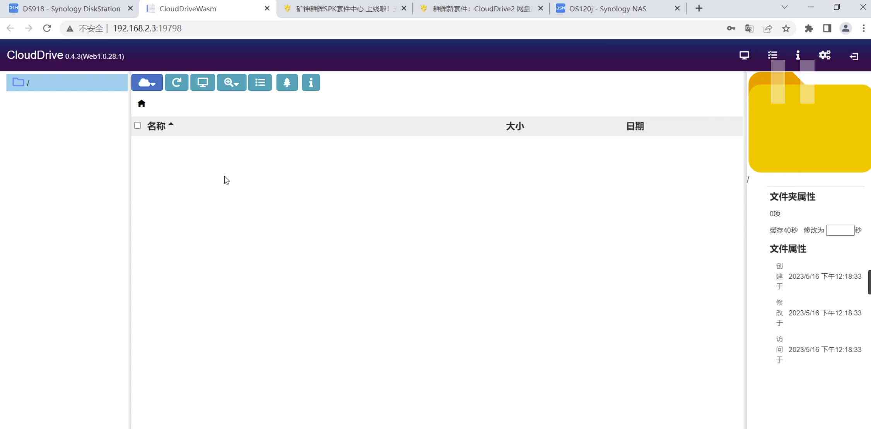Click the mount display icon in header
This screenshot has width=871, height=429.
pyautogui.click(x=744, y=55)
